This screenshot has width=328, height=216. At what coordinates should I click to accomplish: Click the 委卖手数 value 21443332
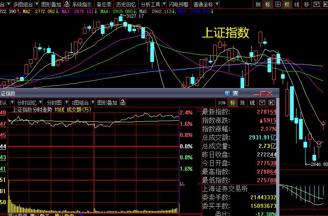(x=263, y=197)
